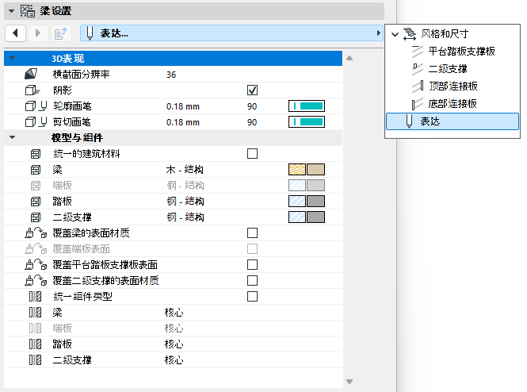
Task: Enable the 统一的建筑材料 checkbox
Action: [x=253, y=153]
